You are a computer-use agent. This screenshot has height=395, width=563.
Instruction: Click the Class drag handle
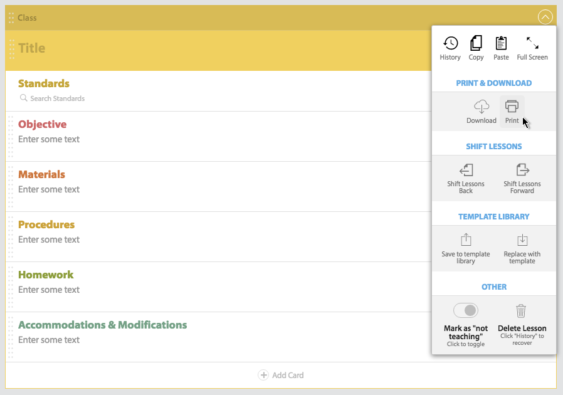(x=11, y=18)
